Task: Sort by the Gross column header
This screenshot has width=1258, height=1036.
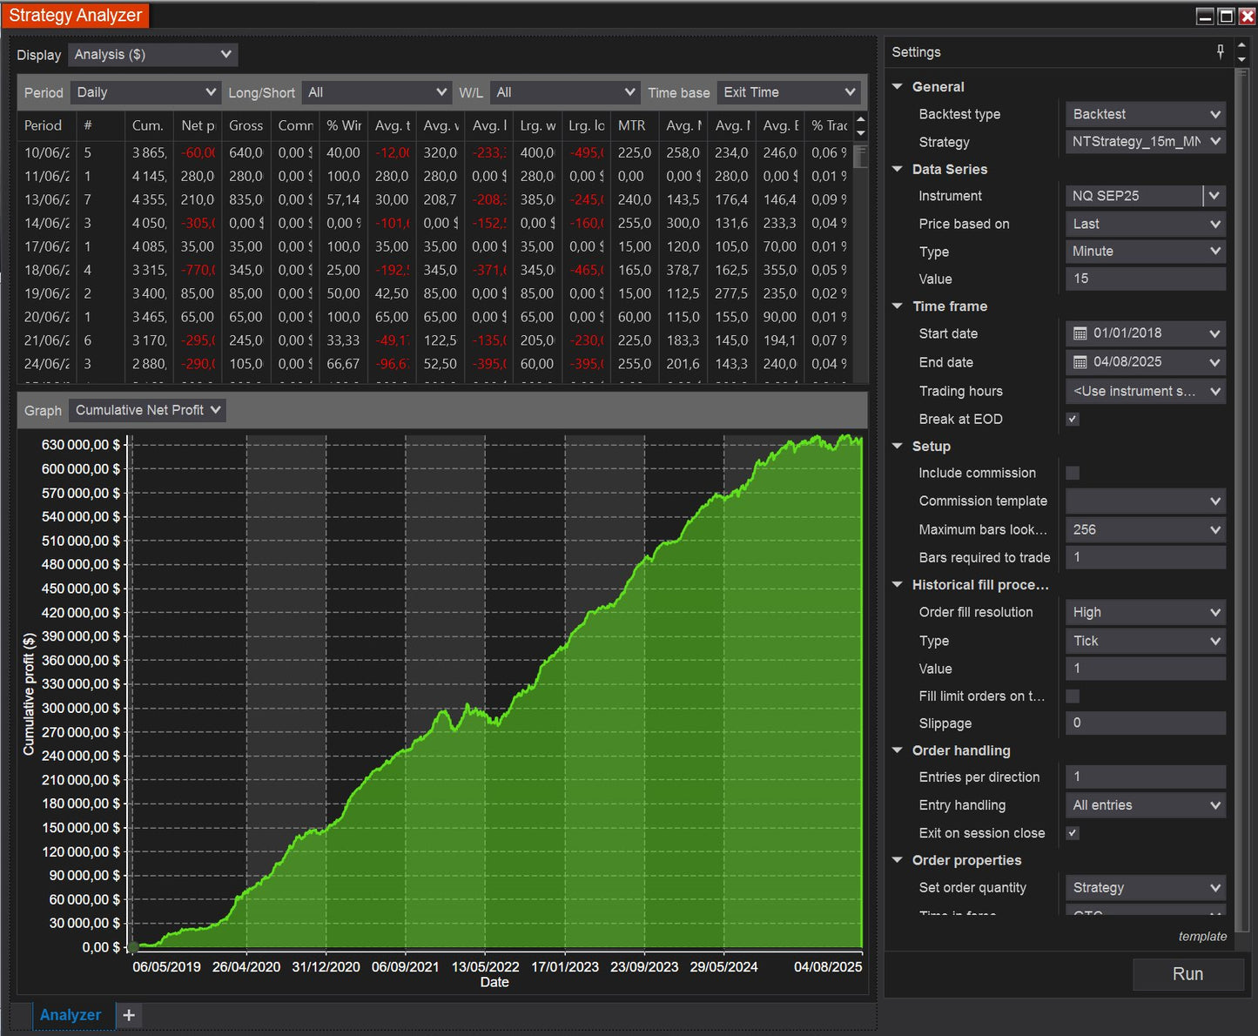Action: (x=246, y=125)
